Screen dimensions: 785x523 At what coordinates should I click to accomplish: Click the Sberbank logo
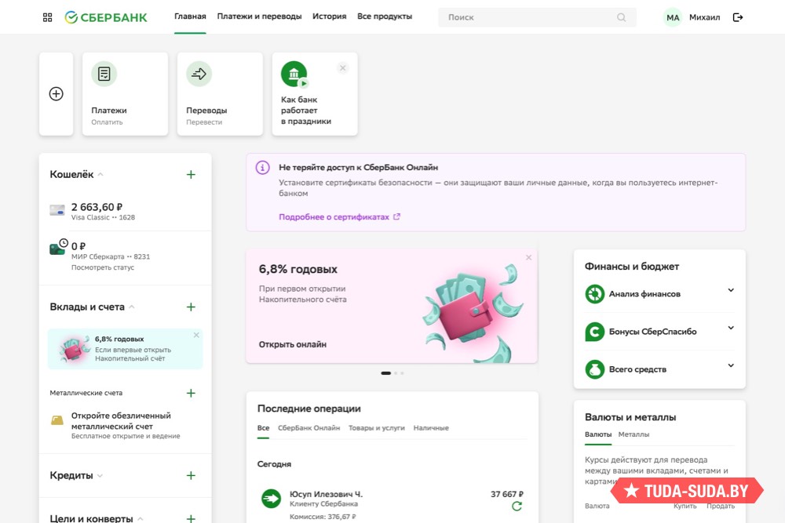106,17
